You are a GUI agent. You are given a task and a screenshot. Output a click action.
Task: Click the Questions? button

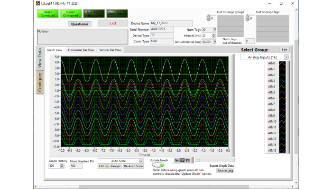click(80, 24)
